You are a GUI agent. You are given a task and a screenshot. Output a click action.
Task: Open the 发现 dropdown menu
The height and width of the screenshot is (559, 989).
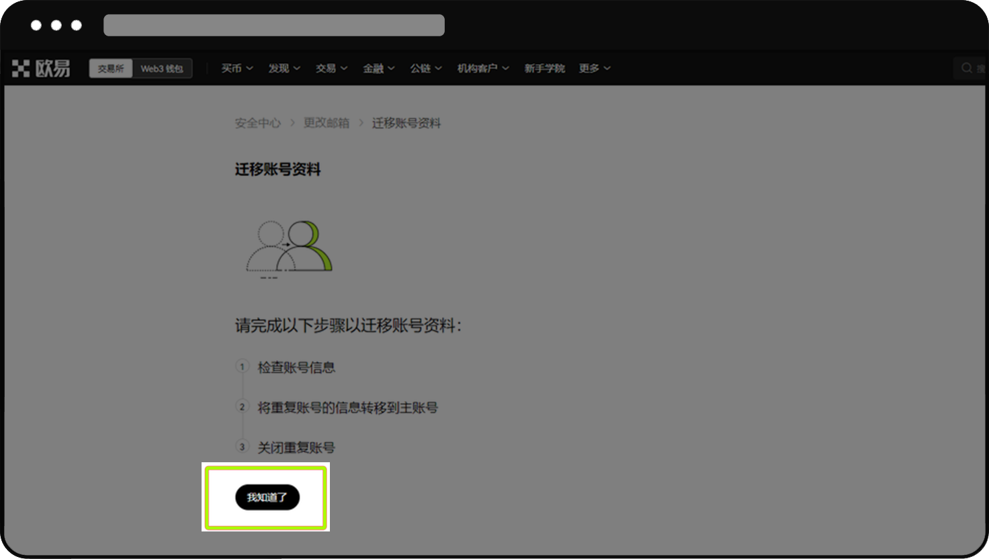coord(284,69)
